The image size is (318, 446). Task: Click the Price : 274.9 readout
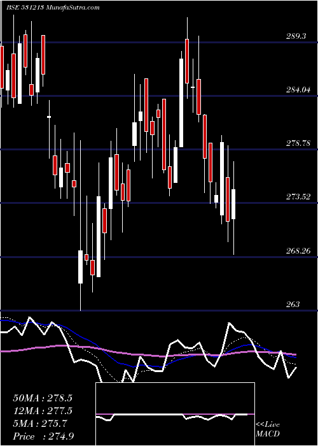[x=43, y=436]
